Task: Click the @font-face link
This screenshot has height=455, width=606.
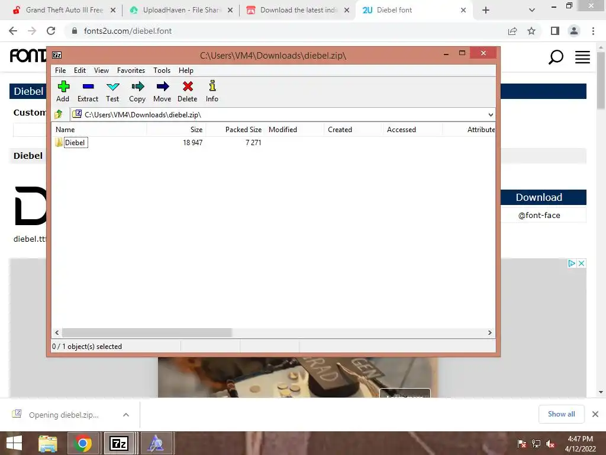Action: pyautogui.click(x=539, y=215)
